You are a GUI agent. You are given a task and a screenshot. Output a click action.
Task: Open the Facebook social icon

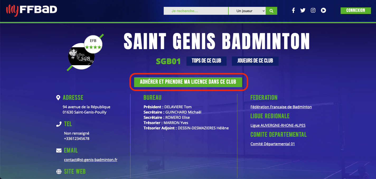(293, 10)
